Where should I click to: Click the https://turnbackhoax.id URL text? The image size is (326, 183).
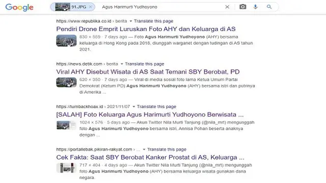(79, 107)
